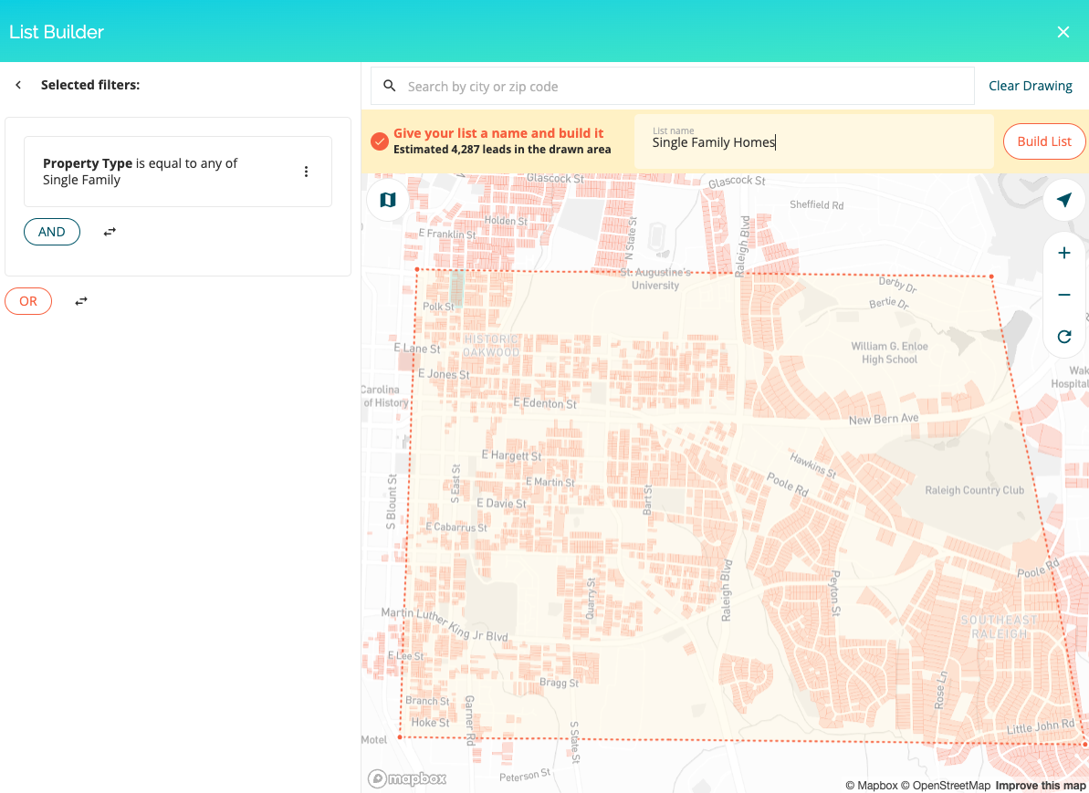This screenshot has width=1089, height=793.
Task: Zoom out on the map
Action: click(1063, 295)
